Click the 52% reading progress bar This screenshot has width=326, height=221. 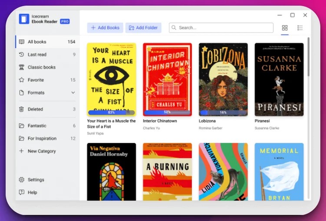pos(168,112)
